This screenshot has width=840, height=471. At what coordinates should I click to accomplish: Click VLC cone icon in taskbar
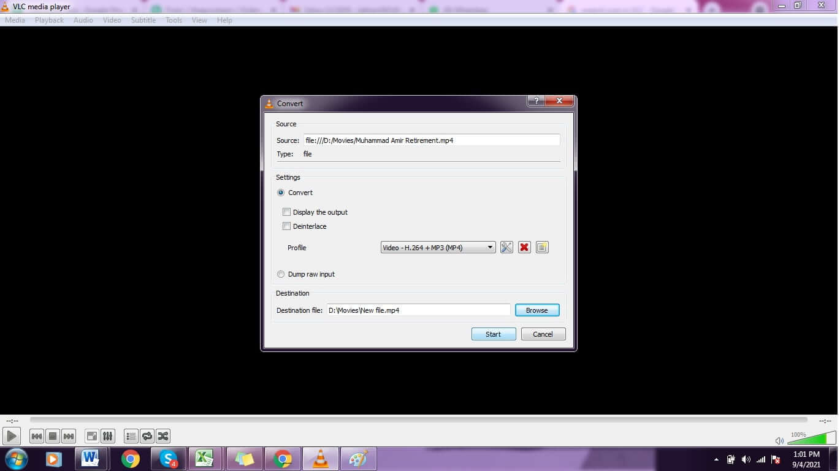click(x=320, y=459)
